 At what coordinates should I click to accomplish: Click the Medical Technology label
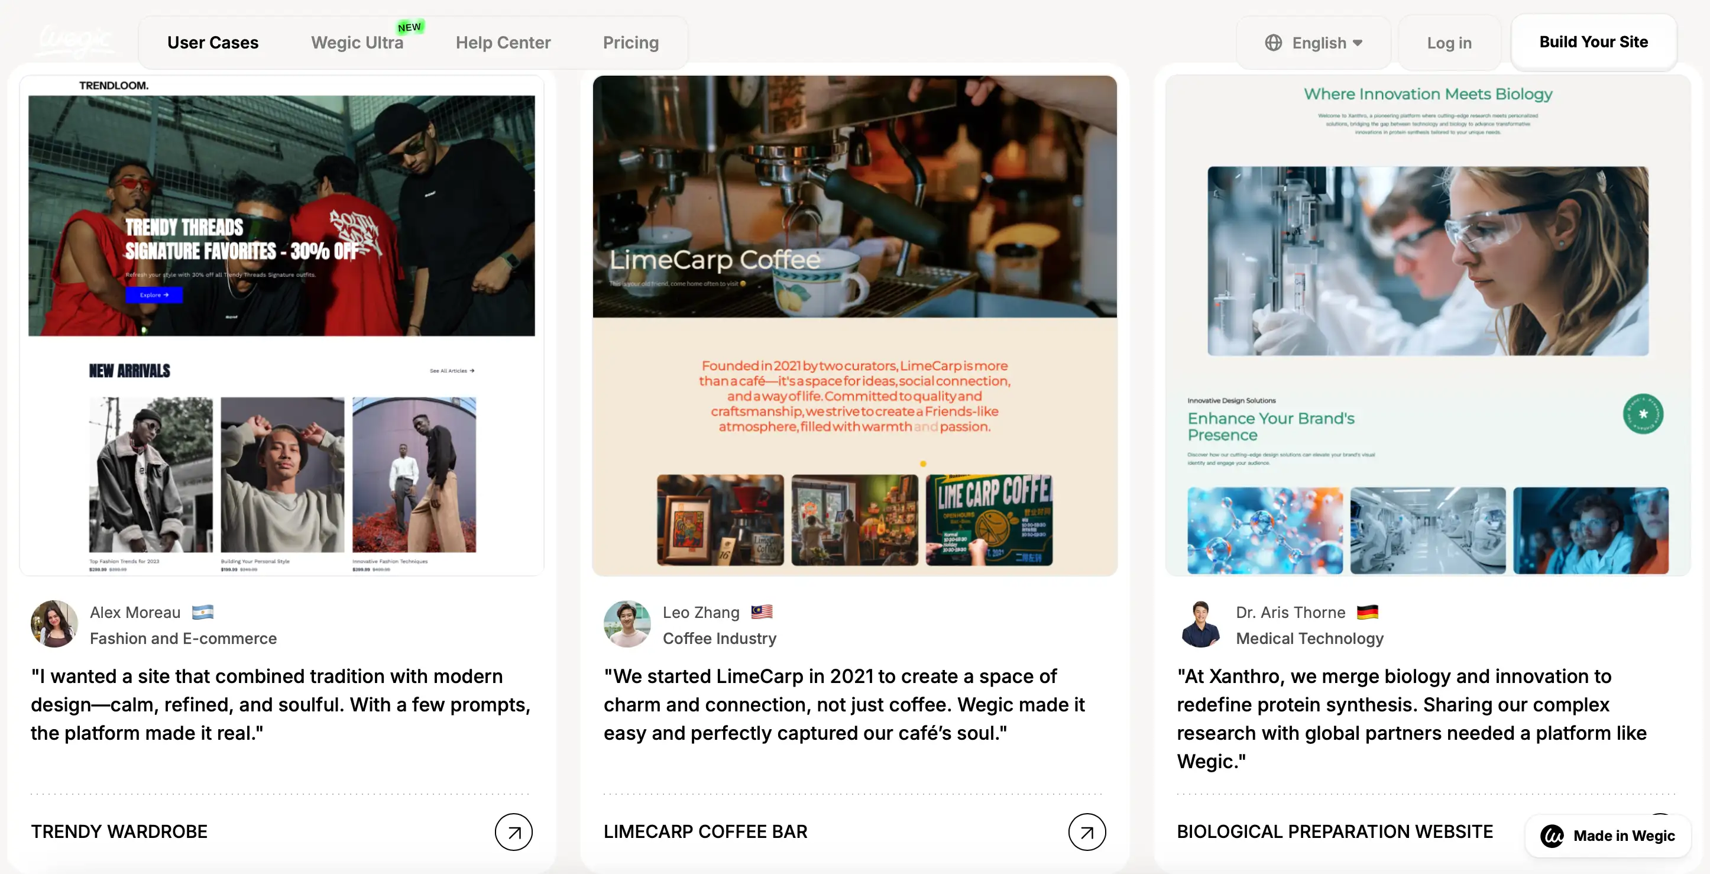point(1309,637)
